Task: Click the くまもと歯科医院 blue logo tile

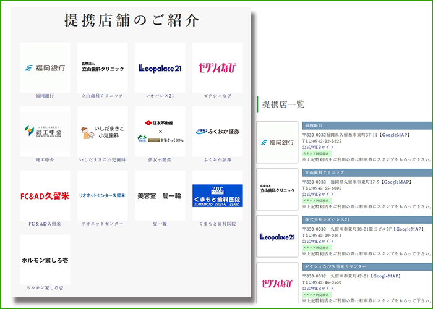Action: (x=218, y=196)
